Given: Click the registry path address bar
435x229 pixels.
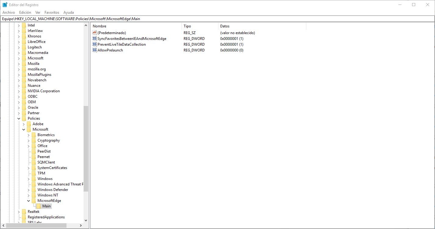Looking at the screenshot, I should pyautogui.click(x=217, y=19).
